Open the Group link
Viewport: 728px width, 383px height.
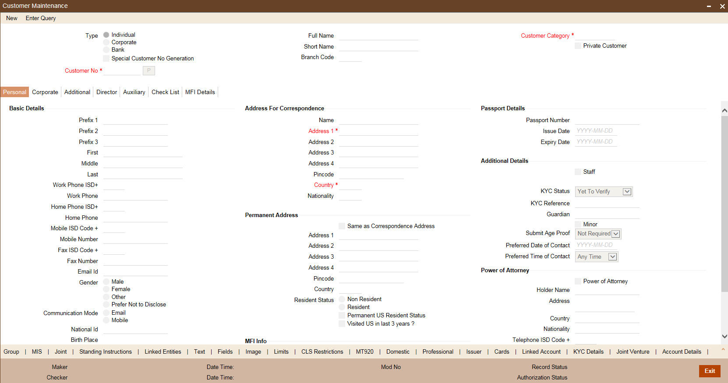point(11,351)
